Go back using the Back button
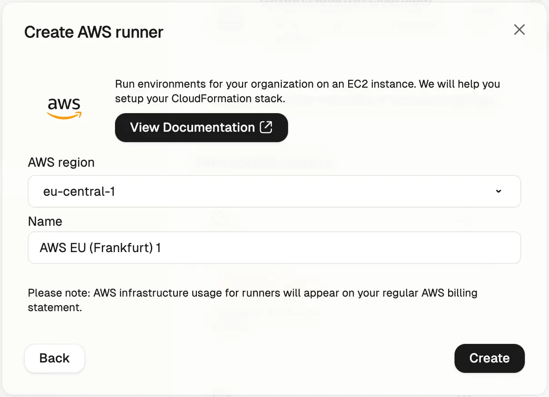 [55, 358]
